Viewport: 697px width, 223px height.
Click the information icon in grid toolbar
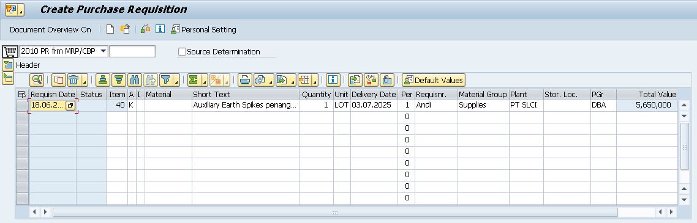click(x=333, y=80)
